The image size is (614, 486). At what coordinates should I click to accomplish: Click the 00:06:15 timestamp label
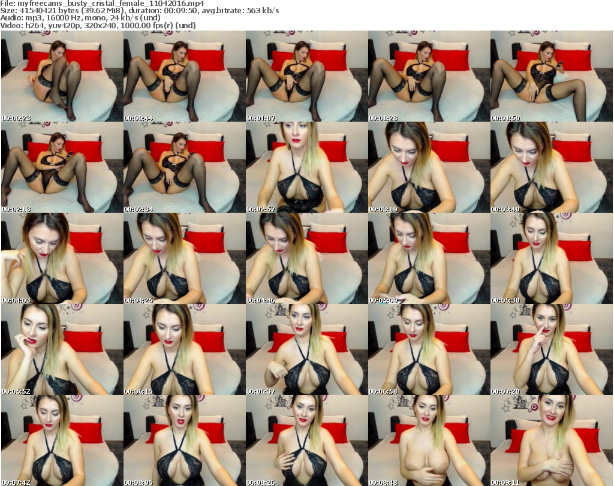137,391
